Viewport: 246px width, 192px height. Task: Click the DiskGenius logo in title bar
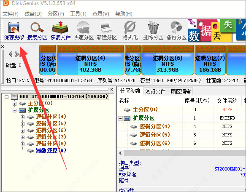[x=6, y=3]
